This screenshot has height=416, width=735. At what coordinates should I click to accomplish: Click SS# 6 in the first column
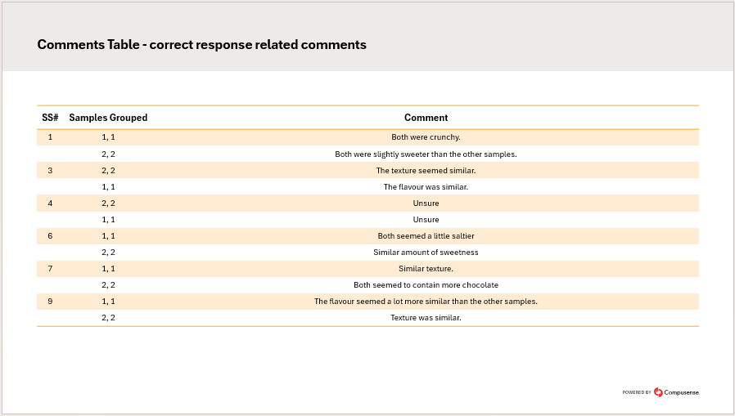coord(50,236)
